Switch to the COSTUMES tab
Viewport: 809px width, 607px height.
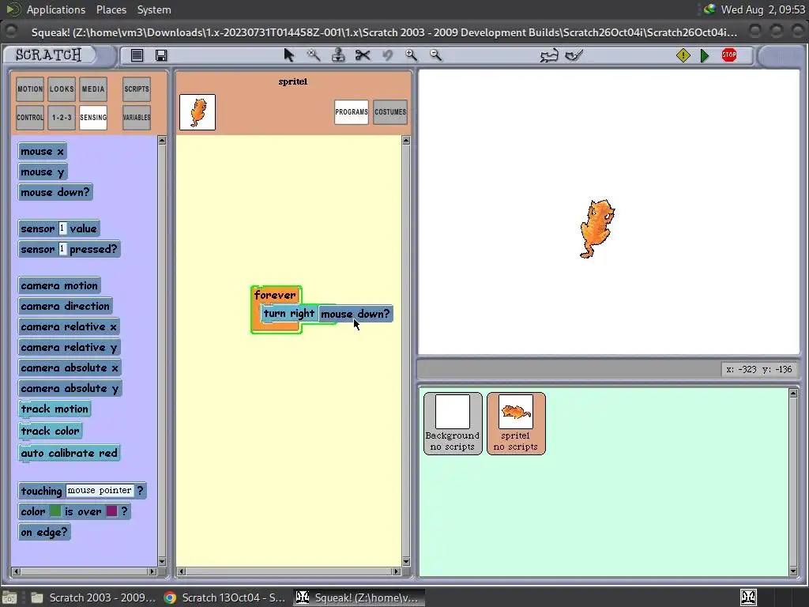pyautogui.click(x=390, y=112)
